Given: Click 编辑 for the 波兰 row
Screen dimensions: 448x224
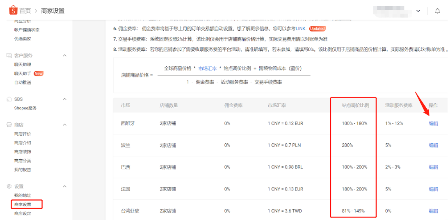Looking at the screenshot, I should pos(433,145).
